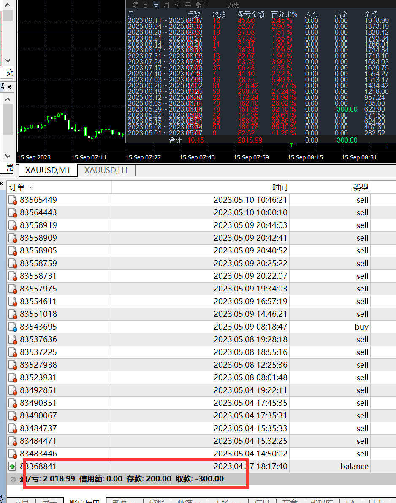
Task: Click the 'balance' type cell
Action: coord(354,467)
